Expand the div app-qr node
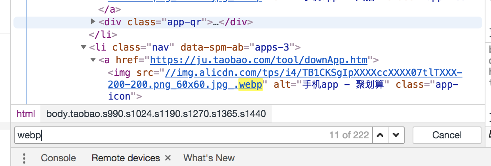Viewport: 491px width, 166px height. 93,22
